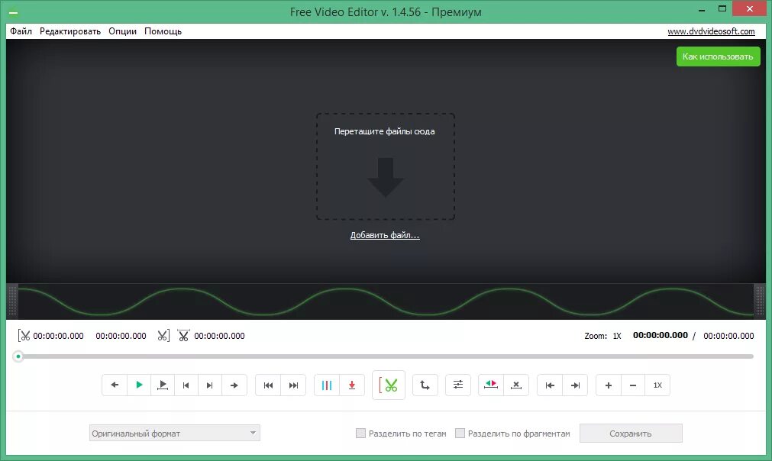Open the www.dvdvideosoft.com link

[x=711, y=31]
